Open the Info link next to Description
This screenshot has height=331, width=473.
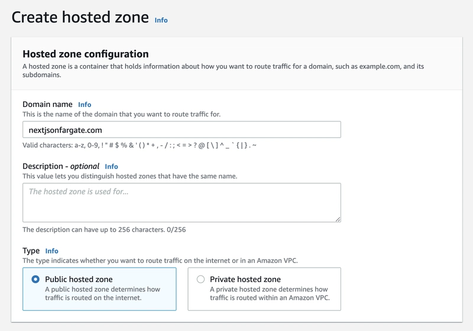111,167
